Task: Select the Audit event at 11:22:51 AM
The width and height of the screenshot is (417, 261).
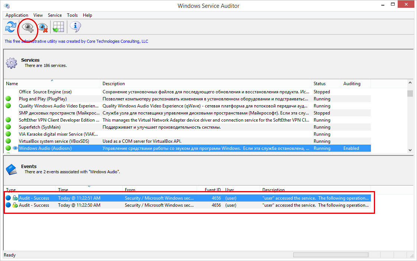Action: tap(187, 198)
